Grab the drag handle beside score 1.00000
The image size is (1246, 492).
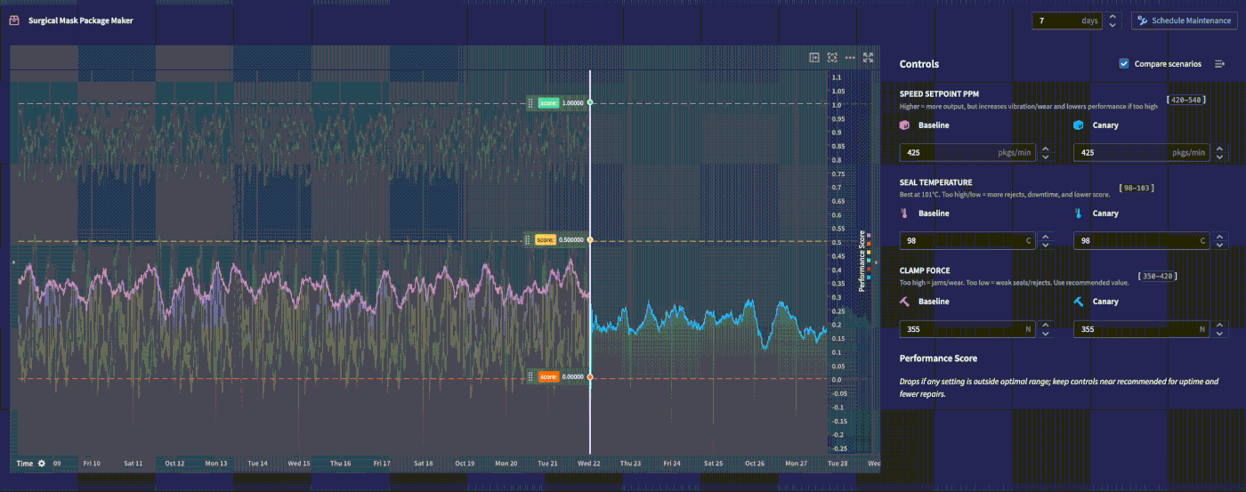(x=530, y=103)
